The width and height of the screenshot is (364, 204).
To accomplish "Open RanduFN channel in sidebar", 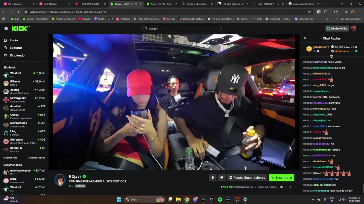I will (24, 150).
